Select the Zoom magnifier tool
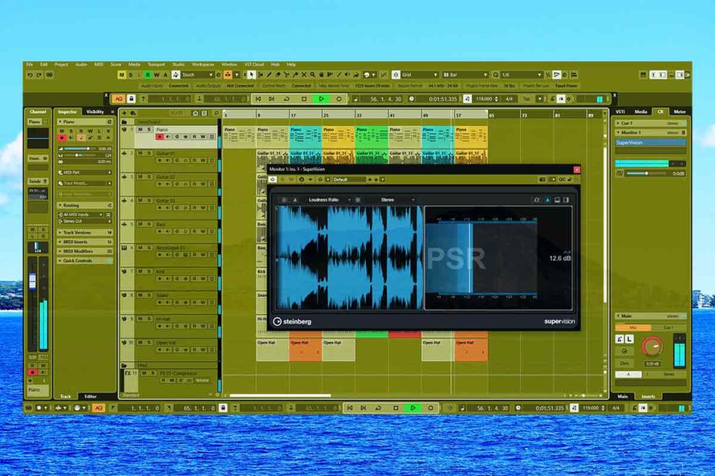 point(313,74)
